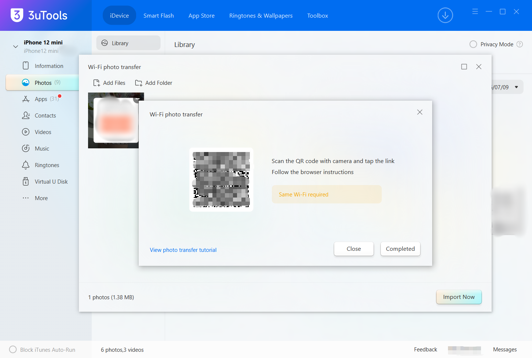Open the download manager arrow icon
The width and height of the screenshot is (532, 358).
[445, 15]
